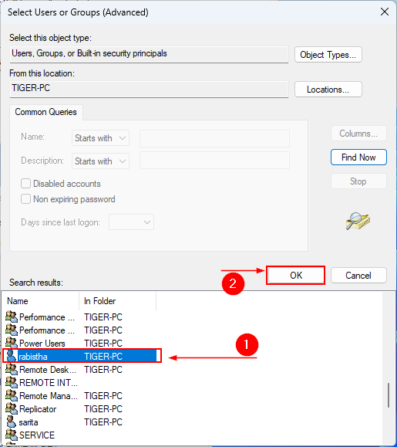
Task: Click the group icon beside REMOTE INT...
Action: (x=12, y=382)
